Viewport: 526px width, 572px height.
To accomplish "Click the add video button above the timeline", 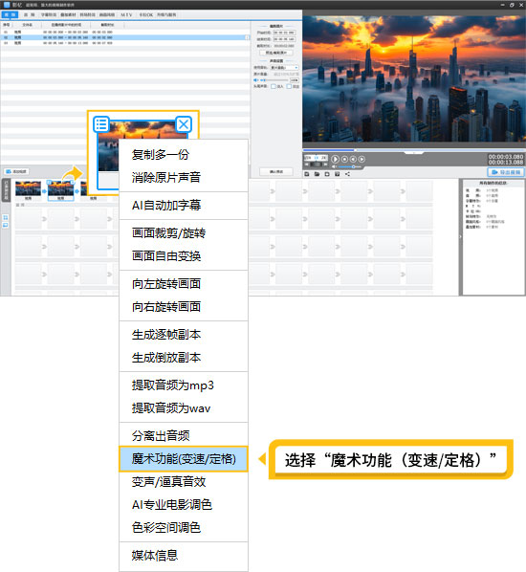I will point(16,171).
